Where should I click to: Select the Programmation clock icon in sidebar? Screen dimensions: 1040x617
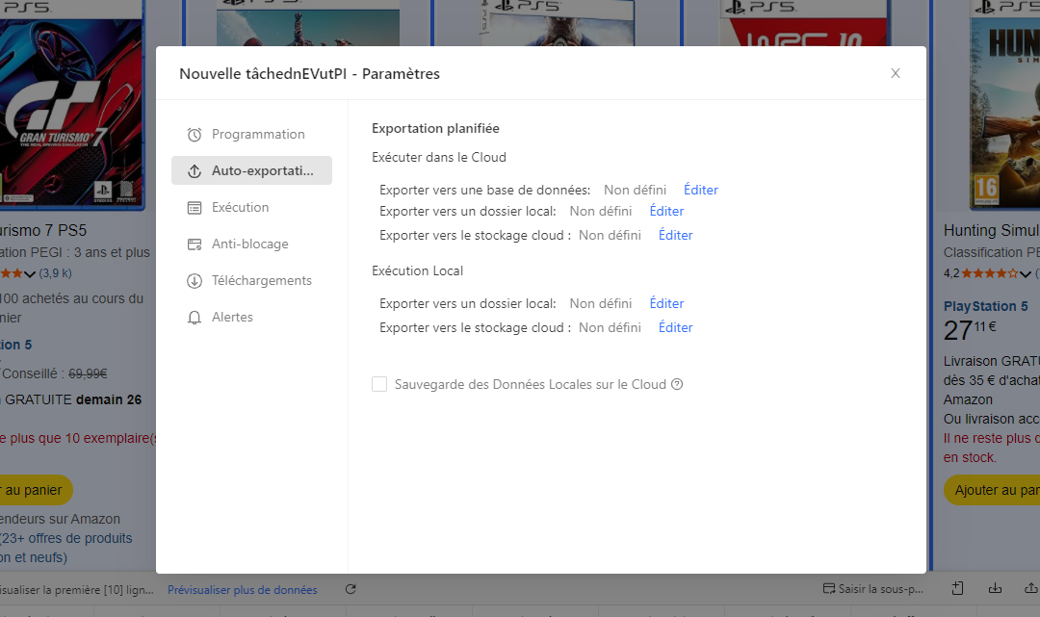(194, 134)
